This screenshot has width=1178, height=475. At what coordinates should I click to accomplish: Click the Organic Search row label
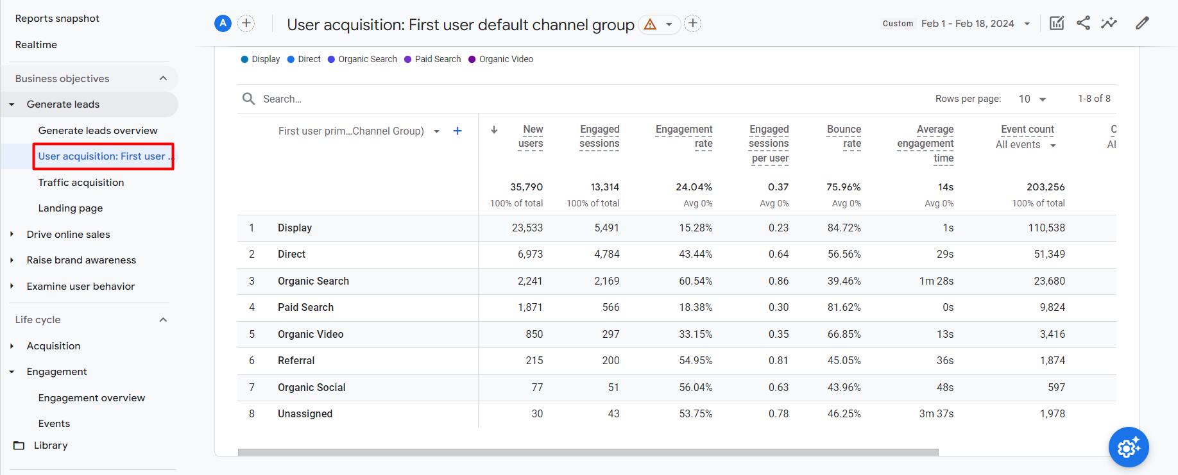(x=313, y=281)
